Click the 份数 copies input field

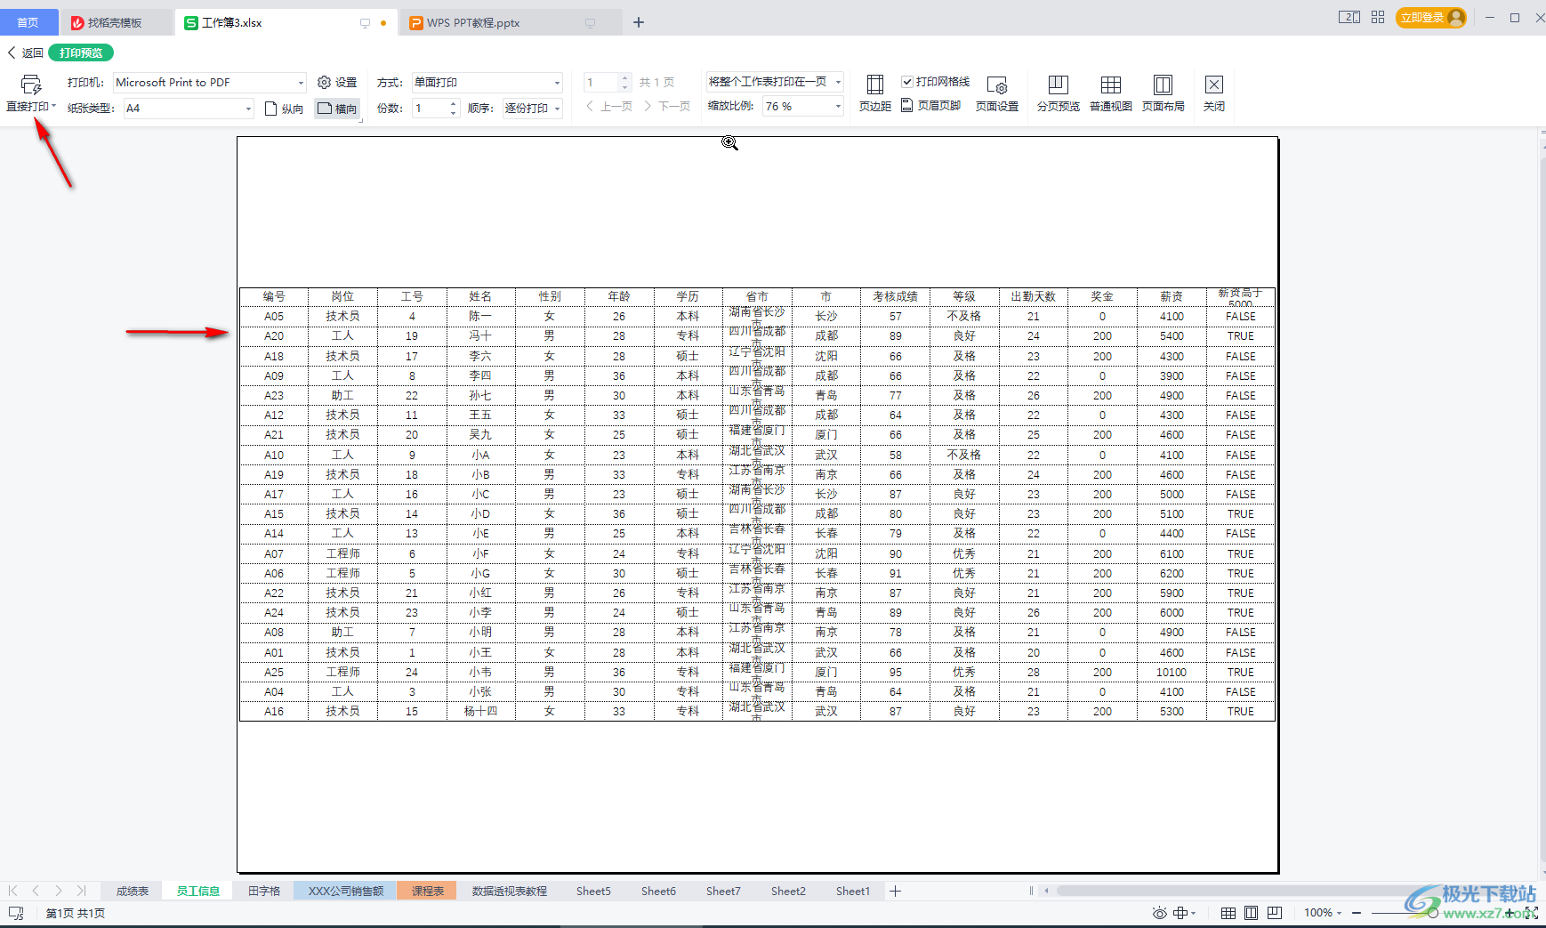tap(431, 109)
